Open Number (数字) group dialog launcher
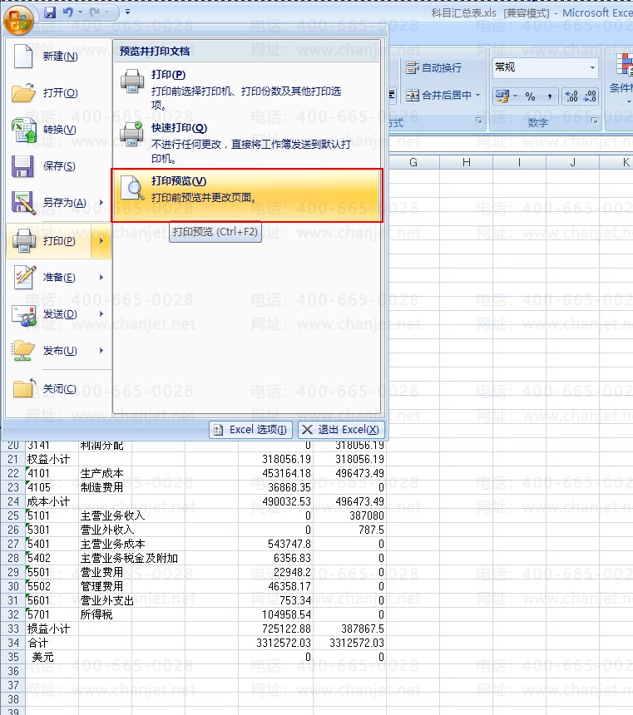 (x=594, y=121)
